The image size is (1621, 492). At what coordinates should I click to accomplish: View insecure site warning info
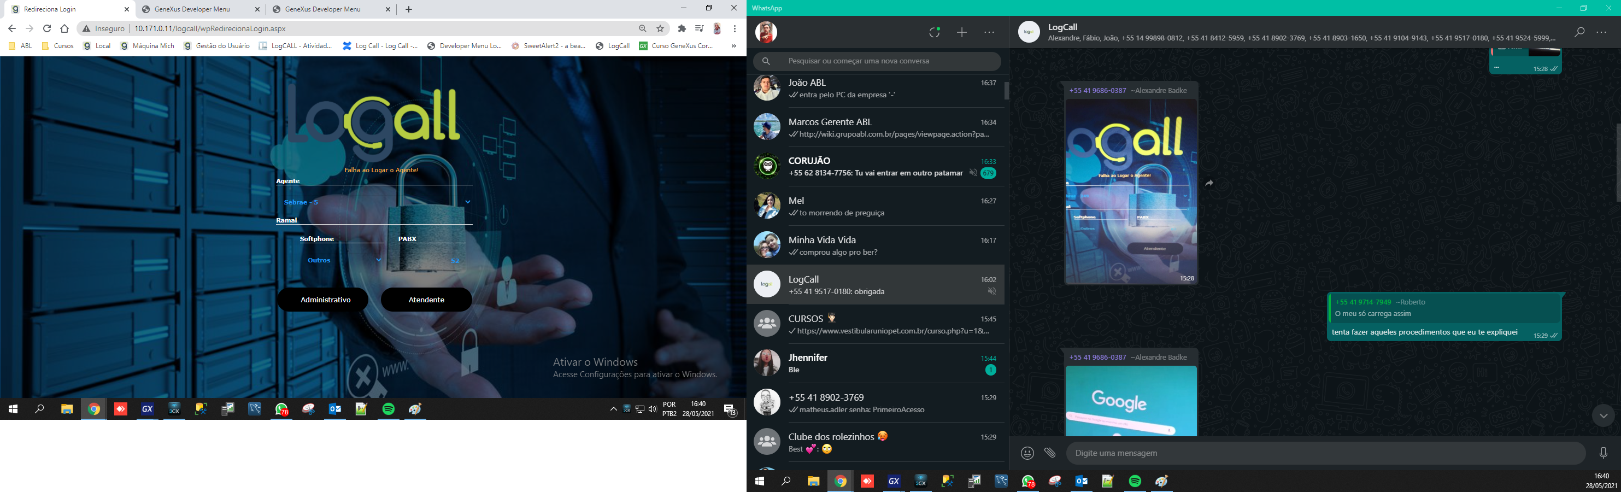coord(103,28)
